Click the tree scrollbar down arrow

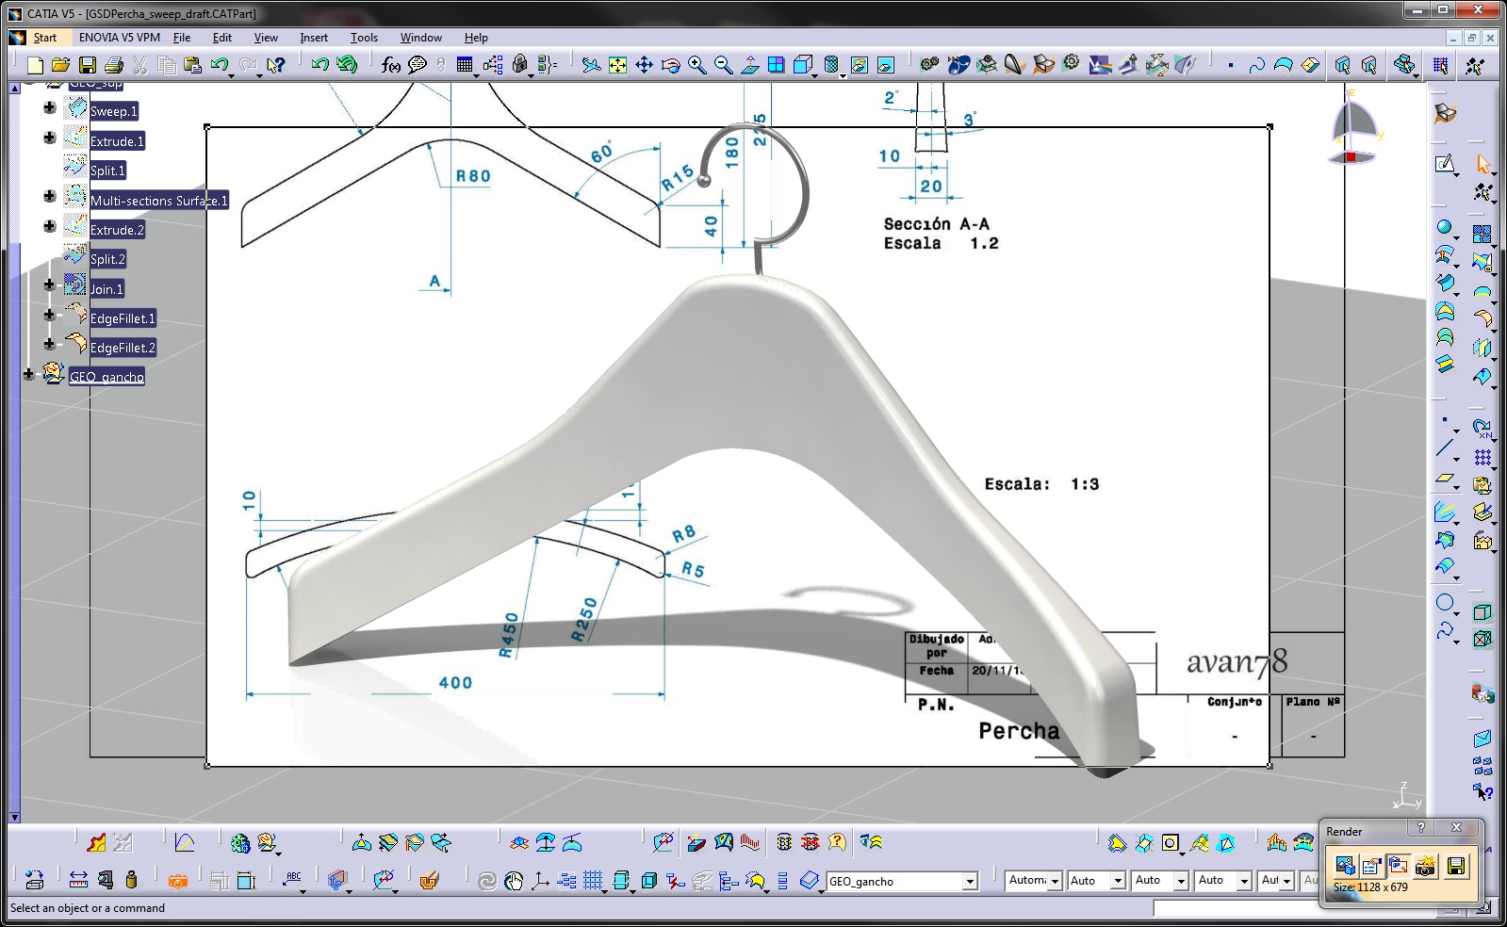coord(14,817)
